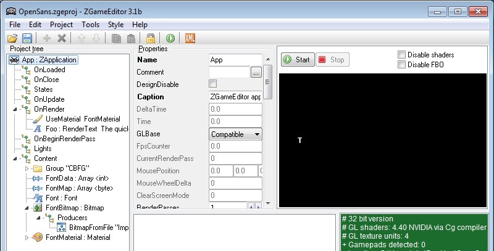The height and width of the screenshot is (251, 494).
Task: Click the Group "CBFG" folder icon
Action: pyautogui.click(x=38, y=168)
